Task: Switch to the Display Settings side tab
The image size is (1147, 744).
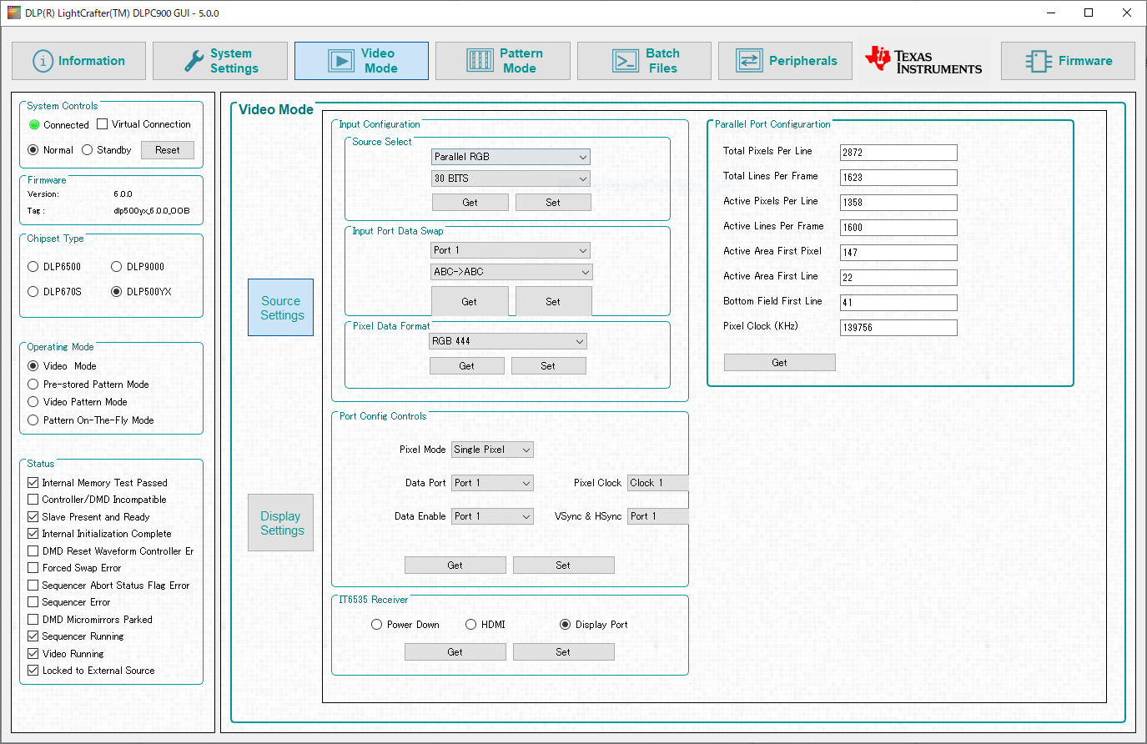Action: tap(281, 523)
